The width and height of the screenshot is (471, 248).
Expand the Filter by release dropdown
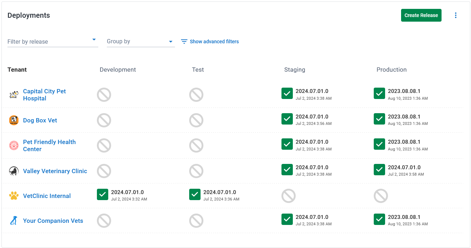click(x=53, y=42)
